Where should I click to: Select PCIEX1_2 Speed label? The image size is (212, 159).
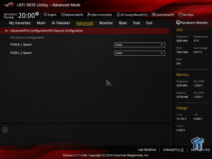(x=21, y=53)
